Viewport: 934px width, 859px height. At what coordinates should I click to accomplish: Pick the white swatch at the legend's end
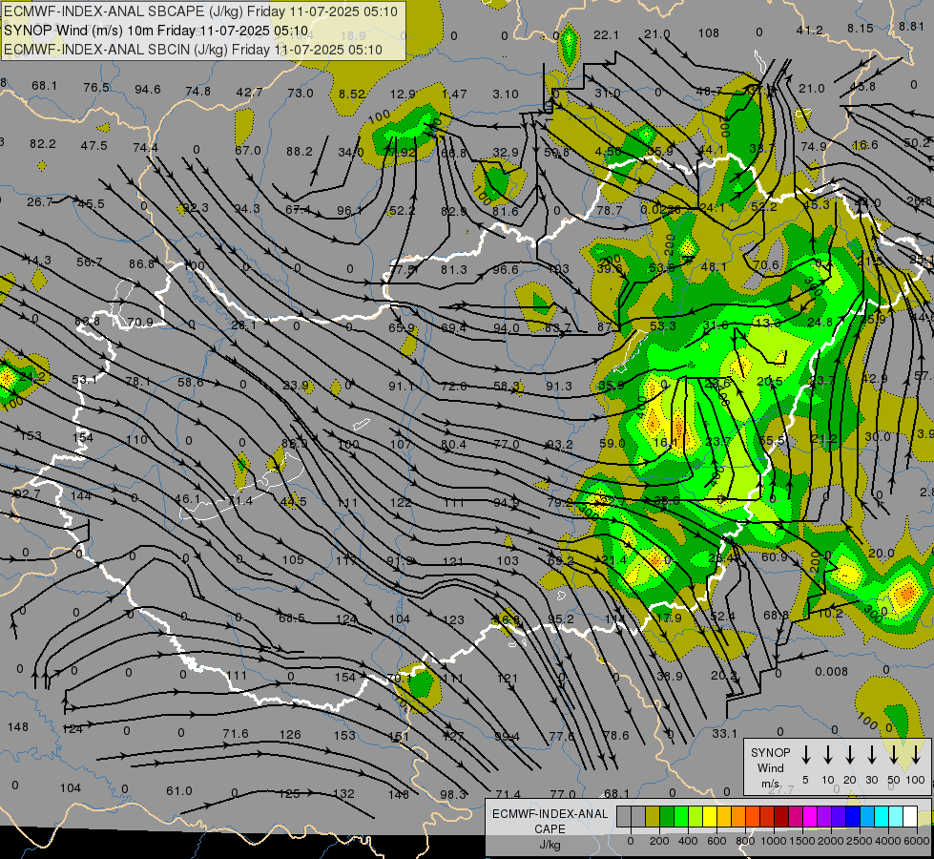pyautogui.click(x=910, y=817)
